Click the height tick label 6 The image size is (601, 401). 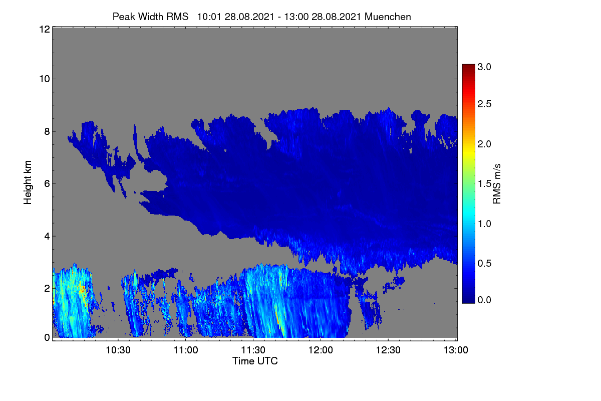(47, 183)
